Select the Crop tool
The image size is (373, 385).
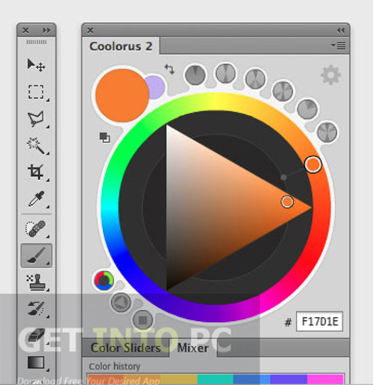click(x=36, y=172)
